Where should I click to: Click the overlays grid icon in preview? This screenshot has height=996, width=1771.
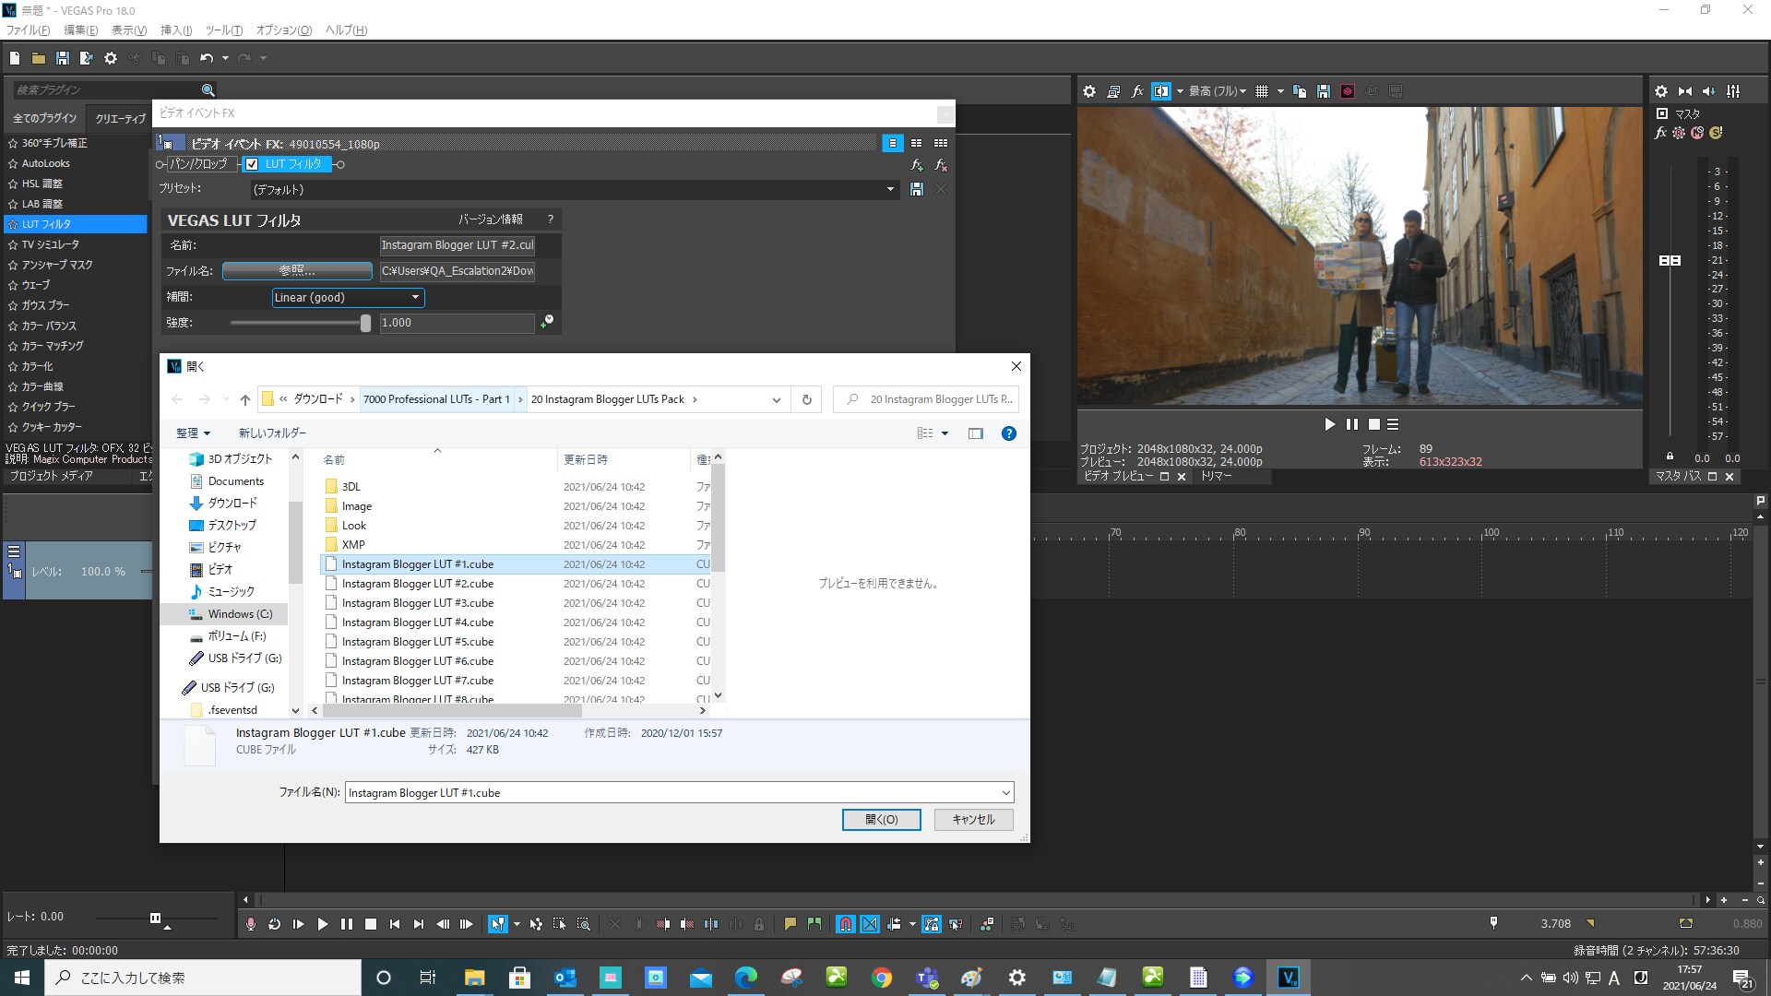1262,91
